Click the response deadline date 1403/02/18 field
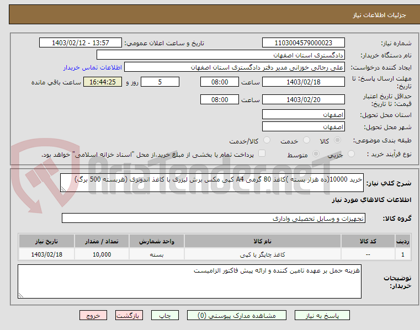The width and height of the screenshot is (420, 330). [303, 82]
